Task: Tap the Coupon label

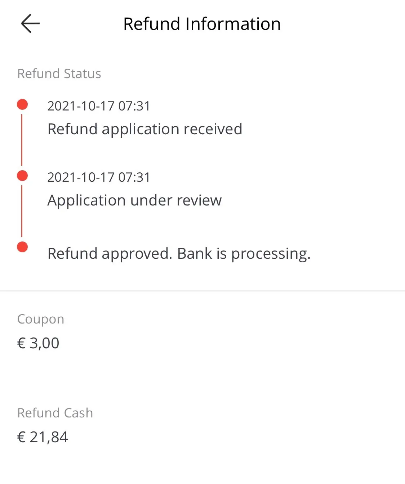Action: click(41, 320)
